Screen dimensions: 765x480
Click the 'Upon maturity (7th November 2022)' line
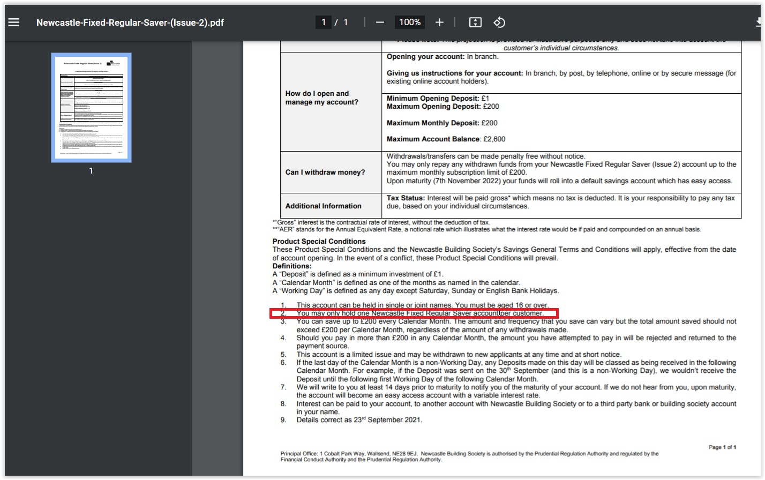559,181
